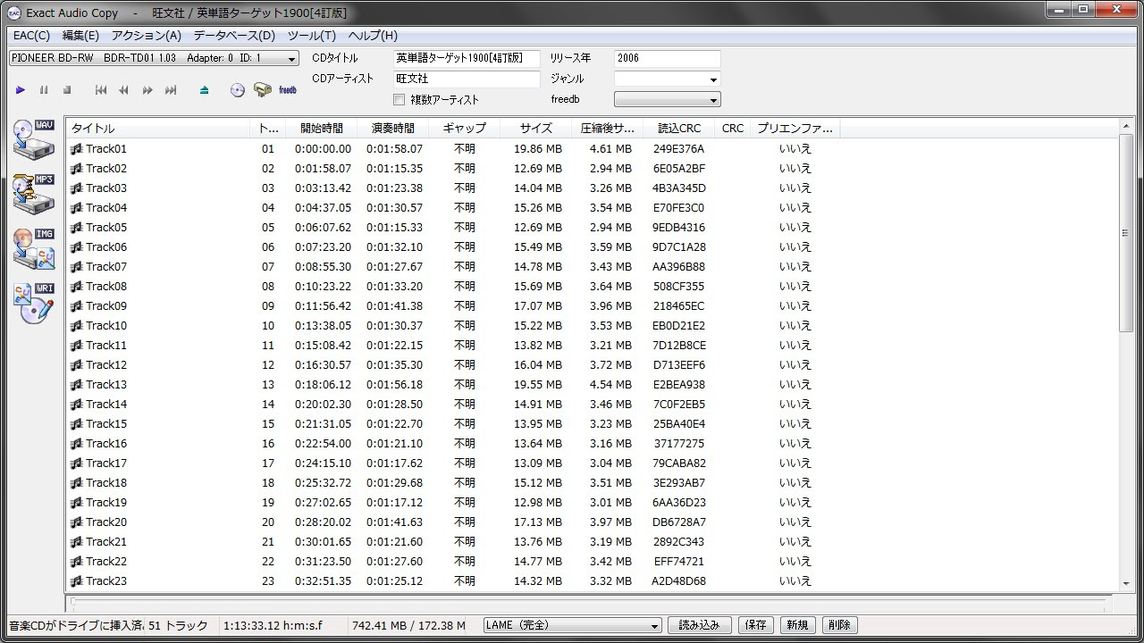
Task: Click the start time 0:10:23.22
Action: click(x=323, y=287)
